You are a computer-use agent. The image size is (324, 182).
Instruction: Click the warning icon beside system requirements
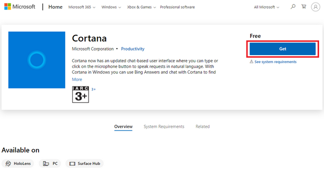click(252, 62)
